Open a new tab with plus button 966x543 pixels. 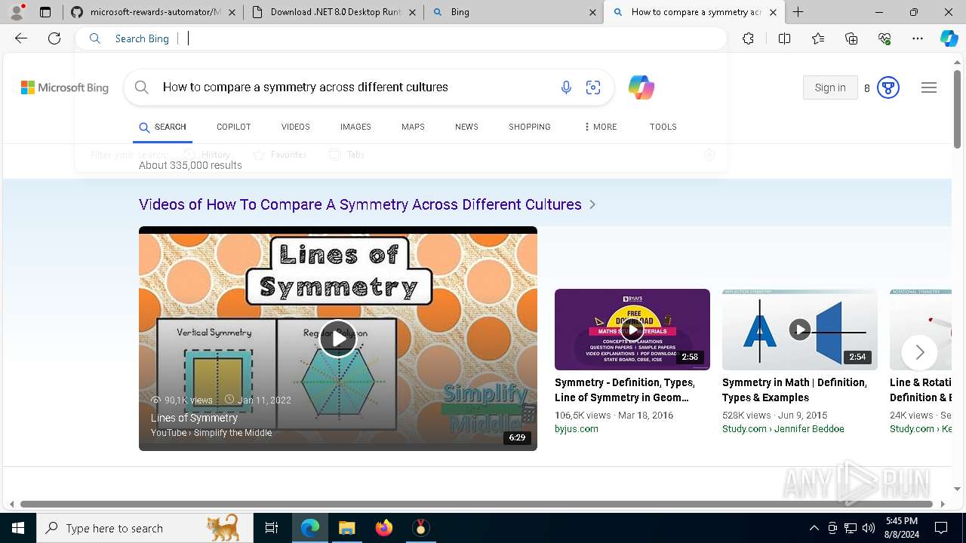(x=798, y=12)
